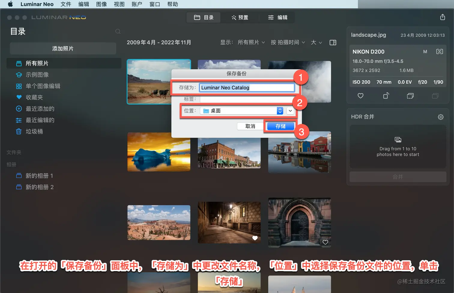Click the 标签 tags field
The image size is (454, 293).
click(x=247, y=99)
